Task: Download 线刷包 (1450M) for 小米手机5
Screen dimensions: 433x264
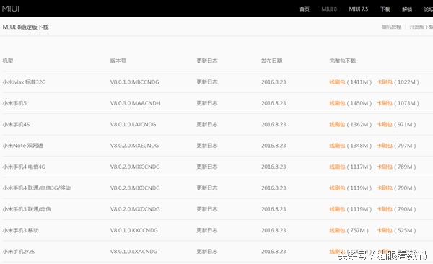Action: 337,103
